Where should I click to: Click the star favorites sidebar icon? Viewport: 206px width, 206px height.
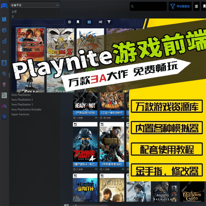(x=4, y=52)
